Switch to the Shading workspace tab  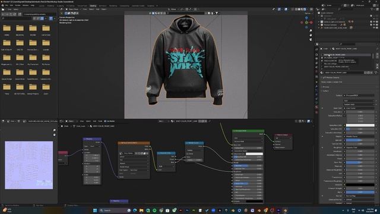(x=93, y=5)
